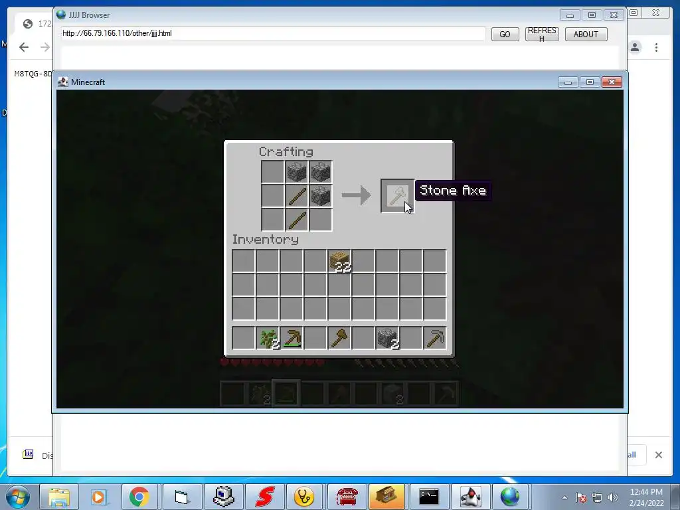This screenshot has width=680, height=510.
Task: Open Chrome's three-dot menu
Action: click(656, 47)
